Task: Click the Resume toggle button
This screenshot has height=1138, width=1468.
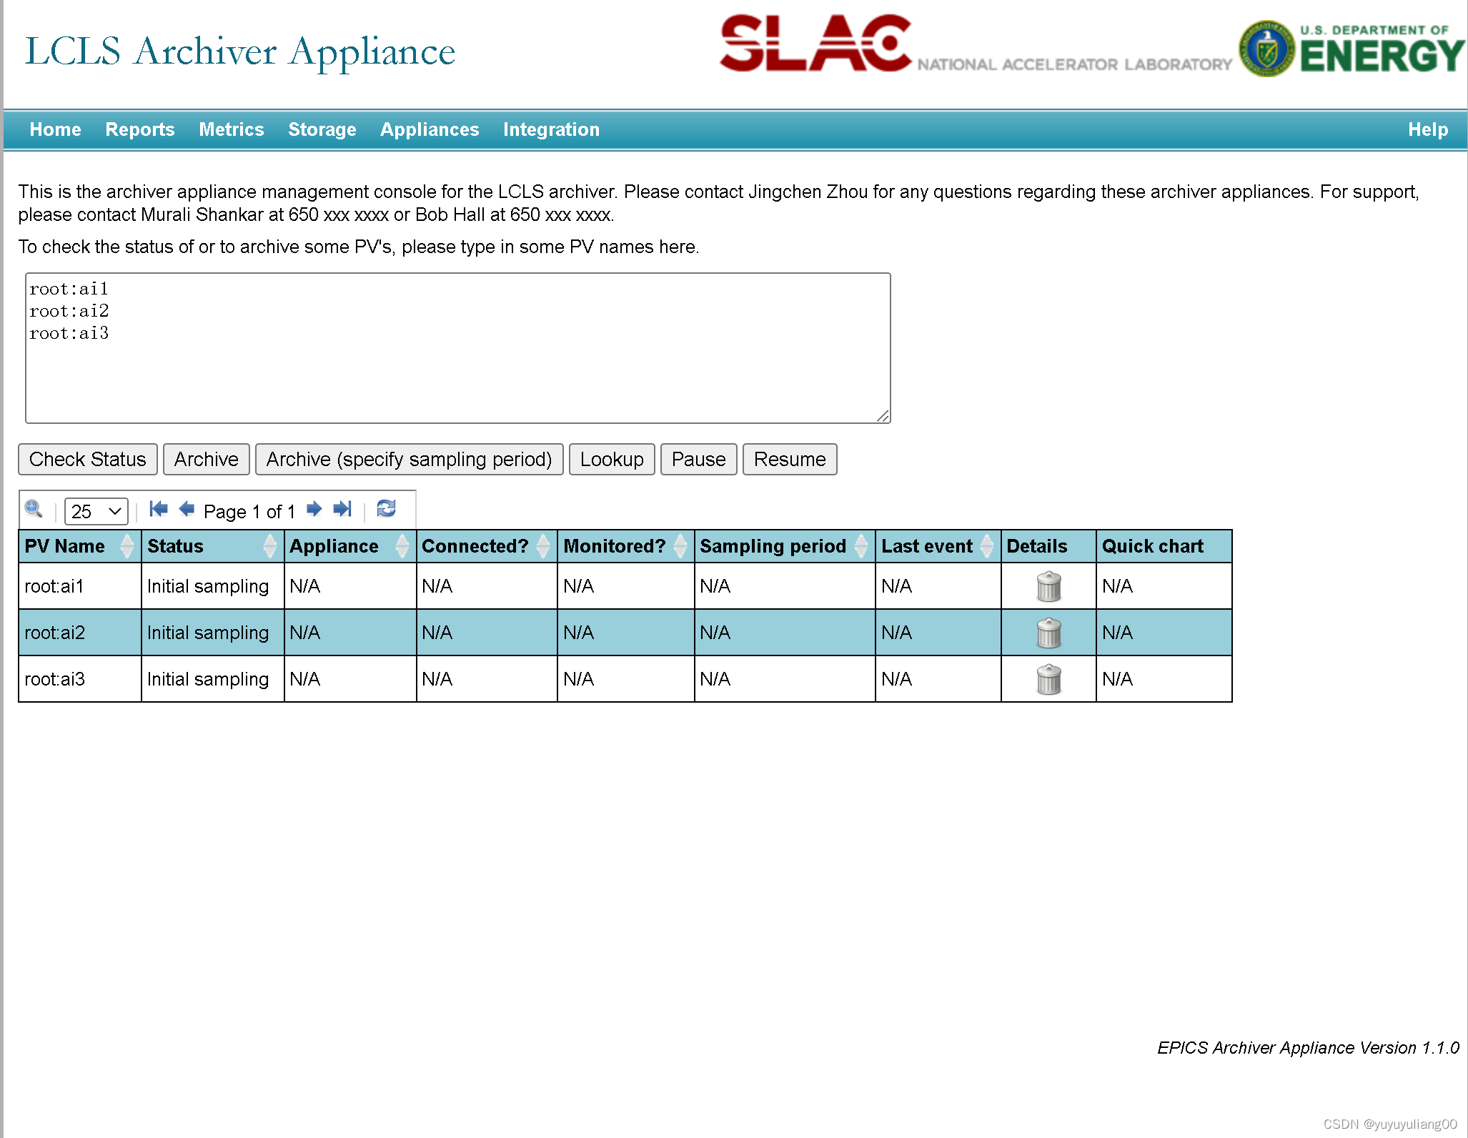Action: pyautogui.click(x=789, y=459)
